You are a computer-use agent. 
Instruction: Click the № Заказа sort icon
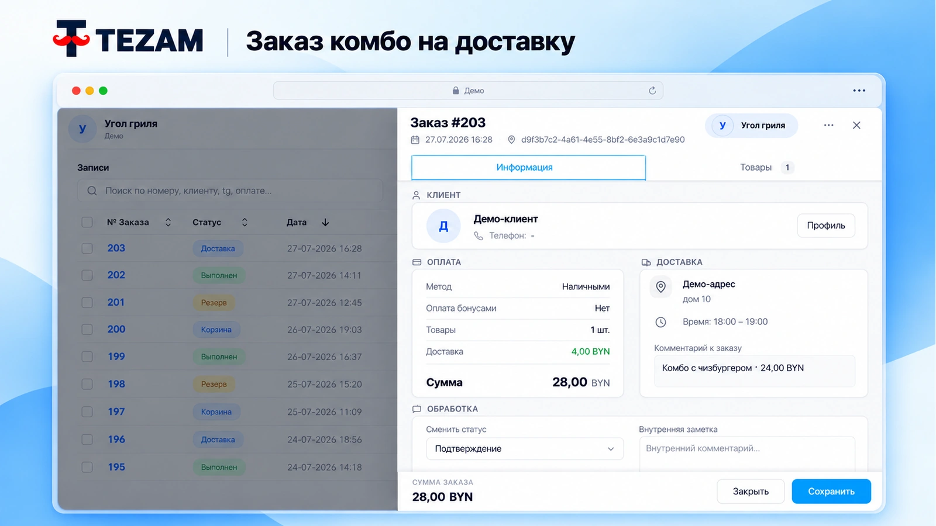point(168,222)
